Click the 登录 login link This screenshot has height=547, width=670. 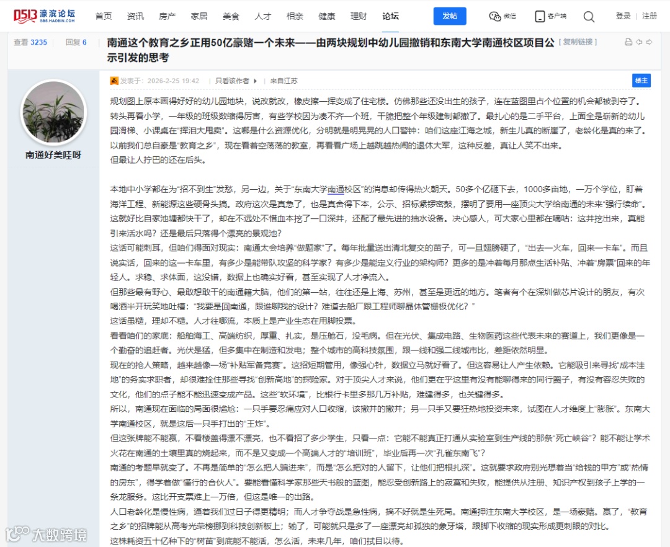[623, 16]
